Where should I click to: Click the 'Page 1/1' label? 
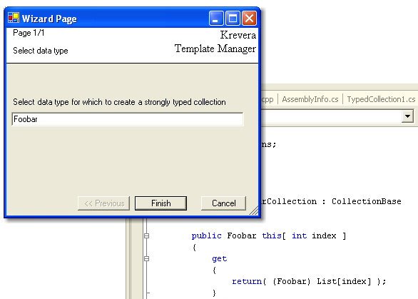click(x=29, y=33)
